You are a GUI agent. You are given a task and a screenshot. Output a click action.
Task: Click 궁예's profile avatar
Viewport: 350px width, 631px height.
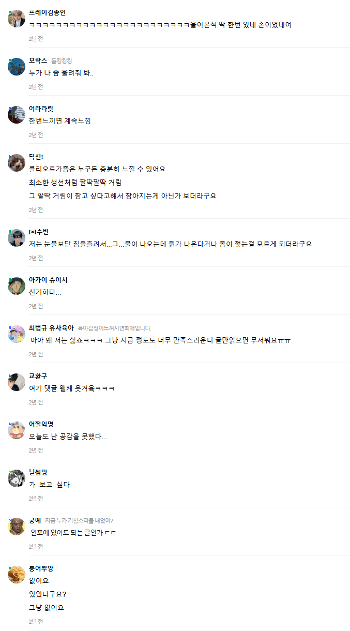pyautogui.click(x=17, y=527)
